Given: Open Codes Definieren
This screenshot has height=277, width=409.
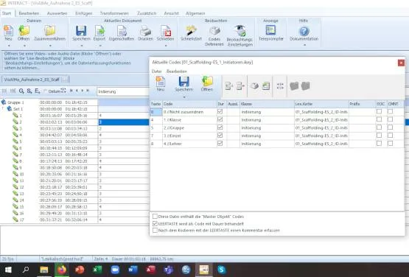Looking at the screenshot, I should click(214, 31).
